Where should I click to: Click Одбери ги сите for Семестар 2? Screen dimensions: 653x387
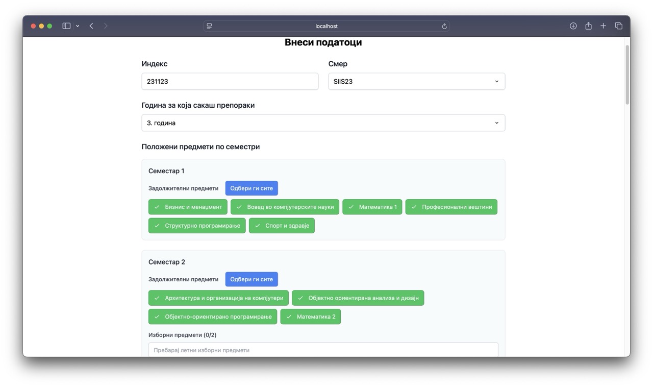252,279
